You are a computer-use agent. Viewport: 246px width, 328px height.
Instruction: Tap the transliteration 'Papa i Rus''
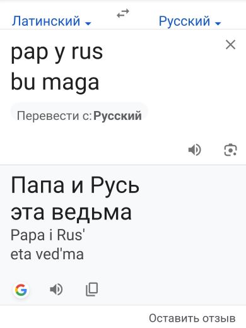coord(48,235)
